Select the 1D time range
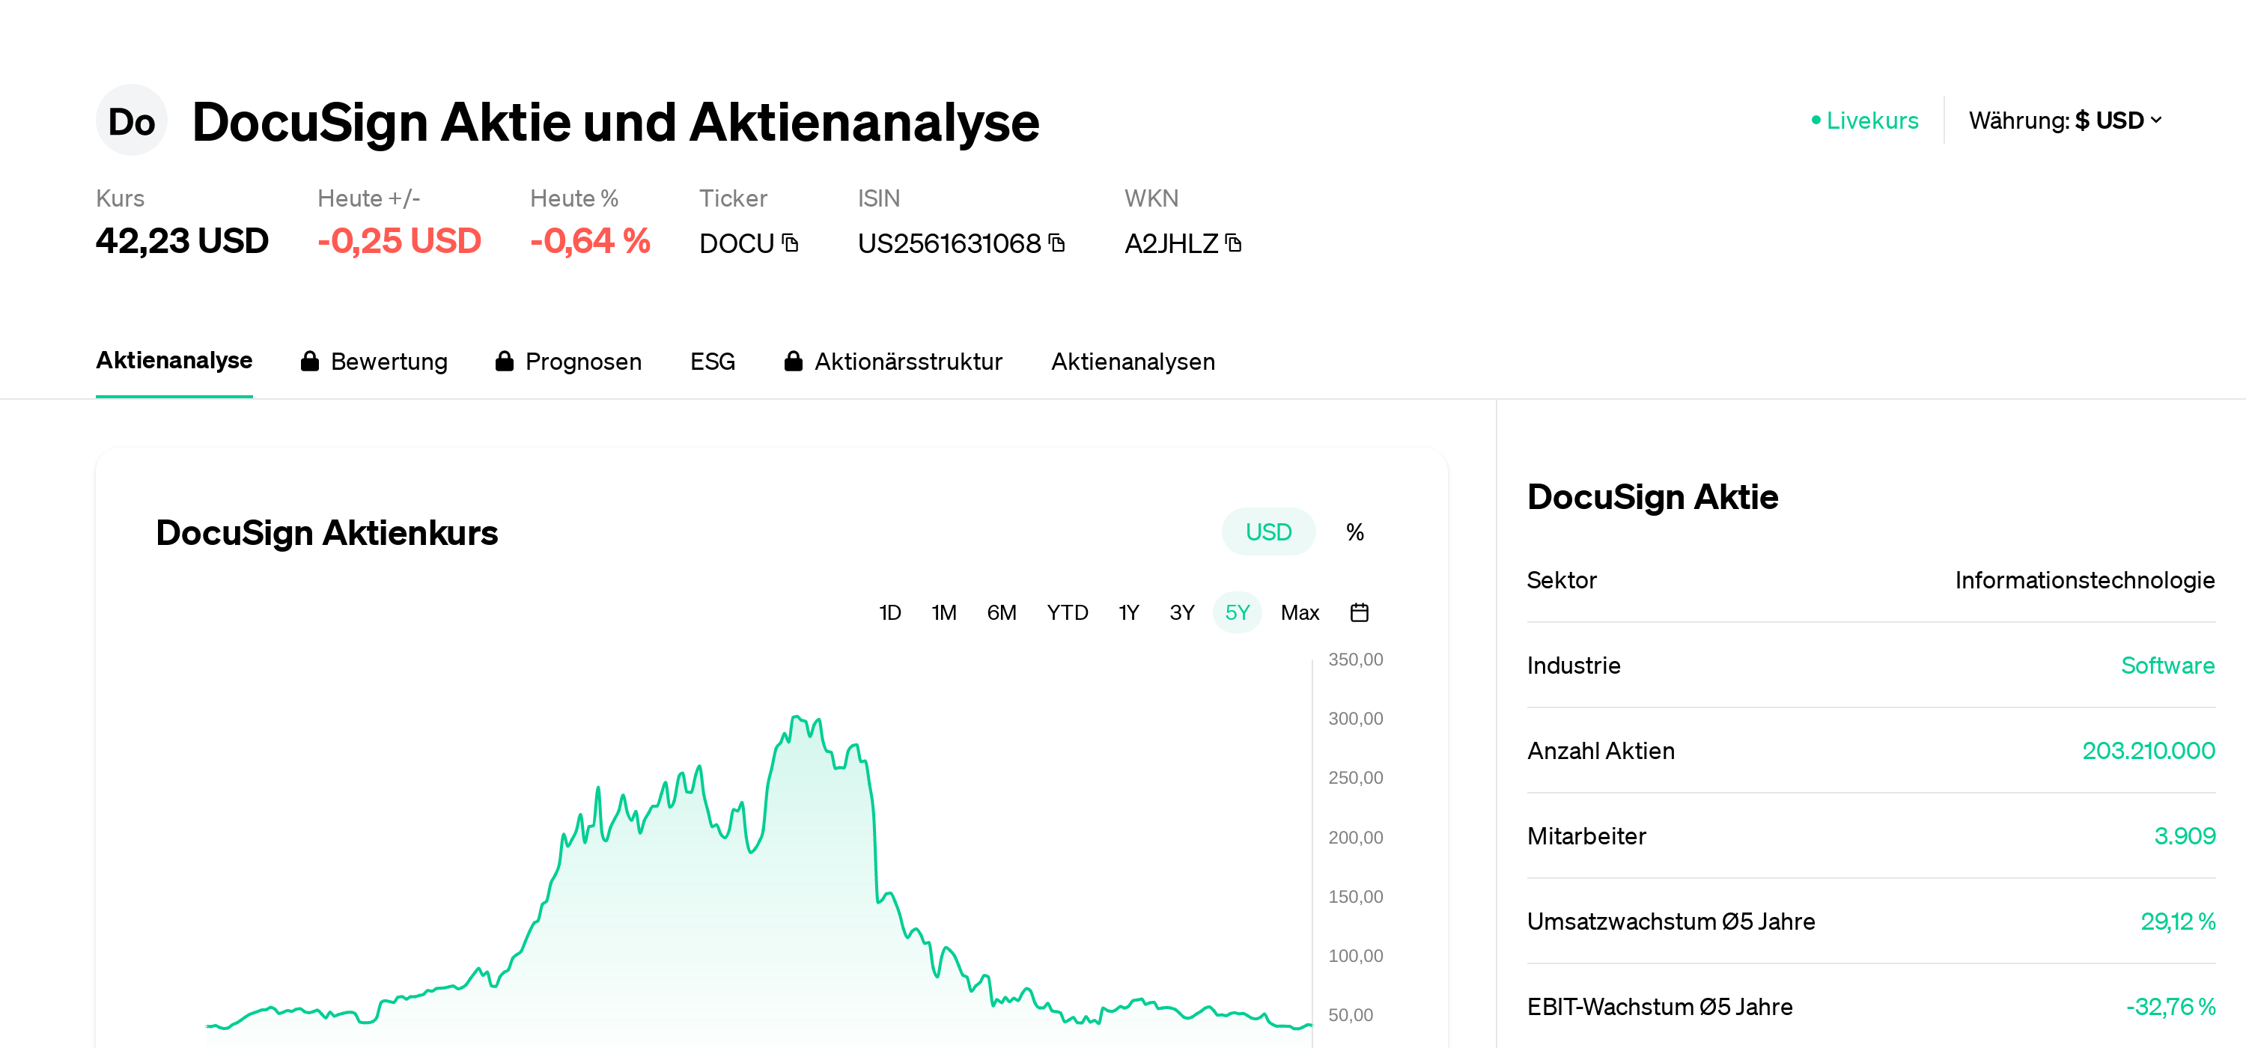2246x1048 pixels. [889, 612]
